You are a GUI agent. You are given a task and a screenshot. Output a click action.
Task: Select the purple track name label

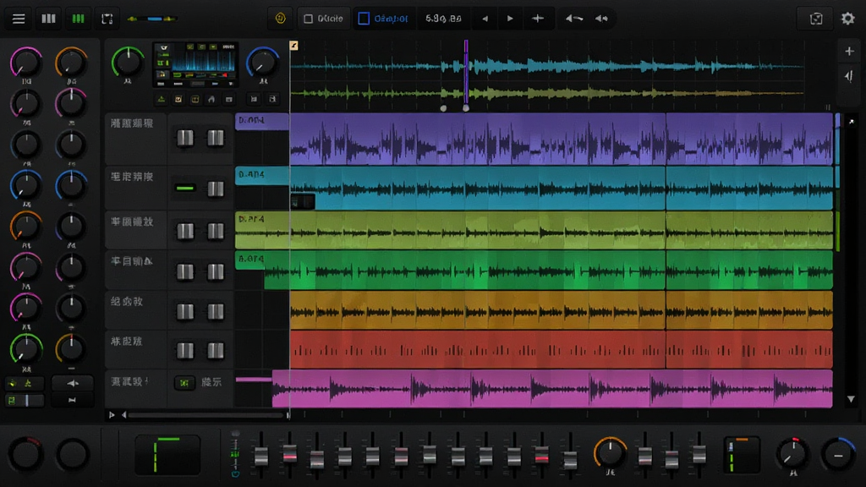[132, 123]
